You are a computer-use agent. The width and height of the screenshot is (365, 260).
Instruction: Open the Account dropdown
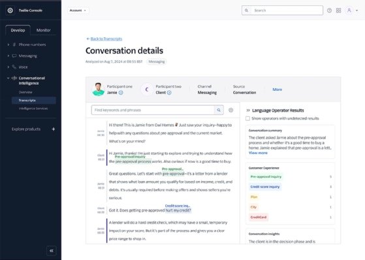click(x=78, y=10)
